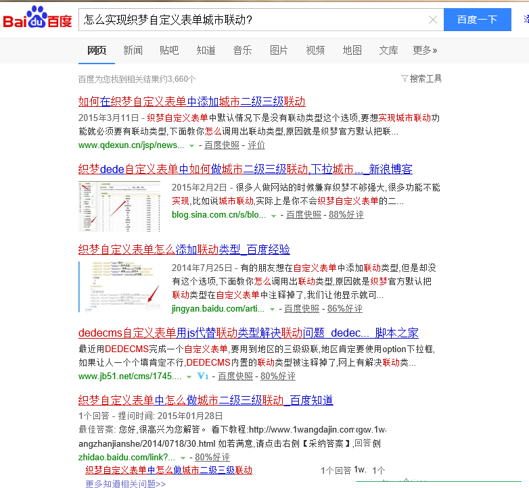Open result 织梦自定义表单怎么添加联动类型_百度经验
This screenshot has width=529, height=488.
coord(184,249)
